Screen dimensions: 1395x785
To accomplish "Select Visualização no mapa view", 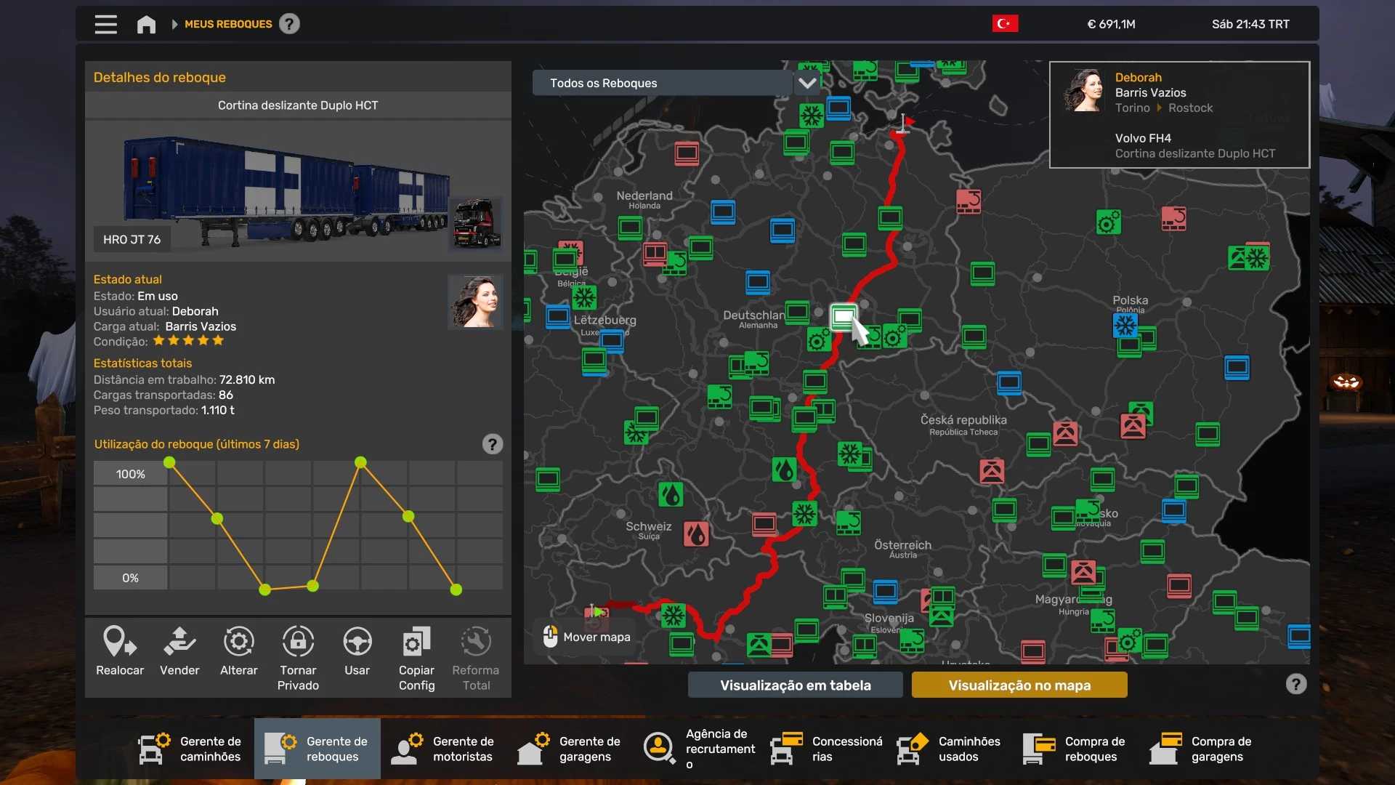I will (1019, 685).
